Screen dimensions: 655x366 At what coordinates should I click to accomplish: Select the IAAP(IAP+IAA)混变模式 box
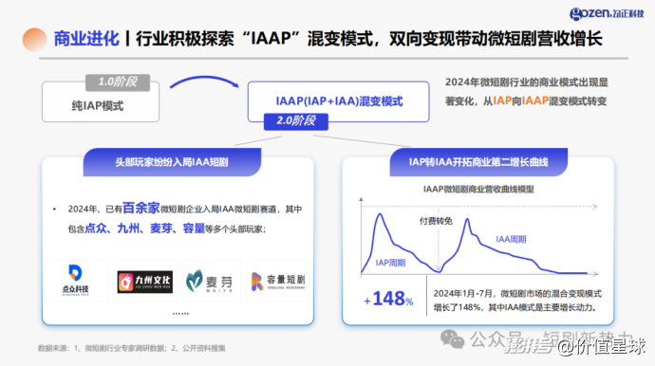(x=338, y=101)
